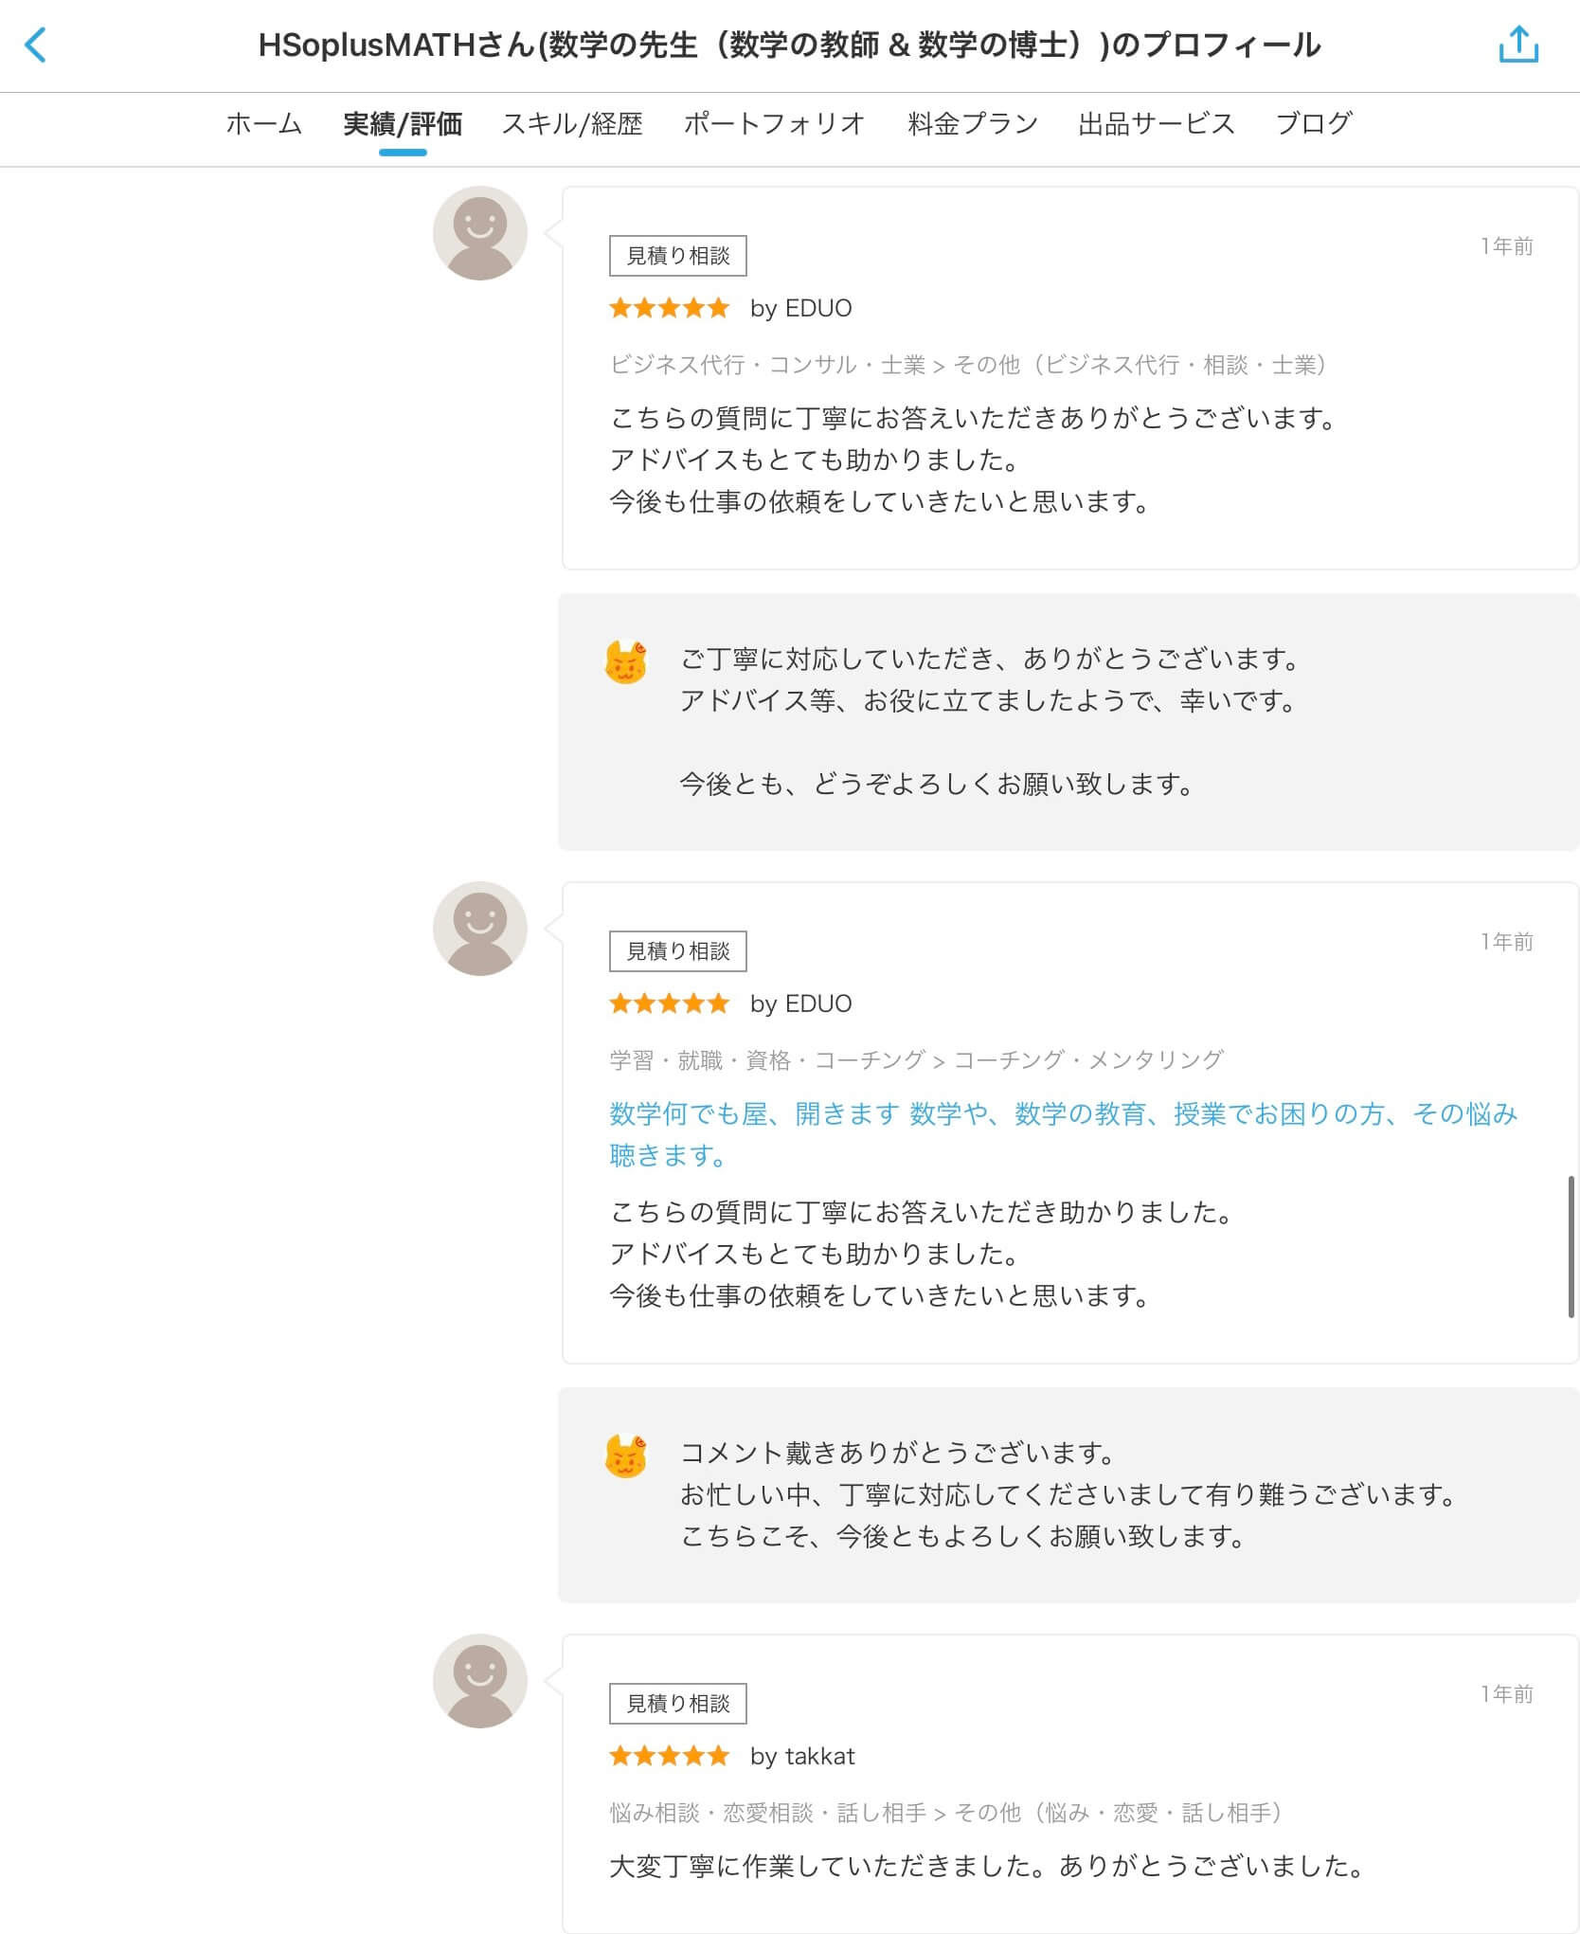Open the ブログ tab

pos(1314,123)
